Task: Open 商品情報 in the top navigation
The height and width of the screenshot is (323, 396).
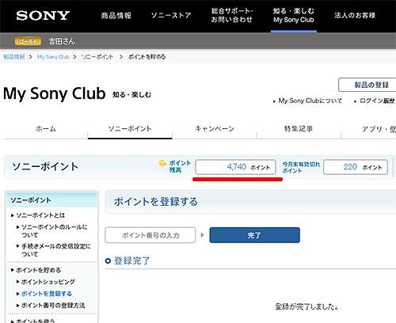Action: click(x=116, y=16)
